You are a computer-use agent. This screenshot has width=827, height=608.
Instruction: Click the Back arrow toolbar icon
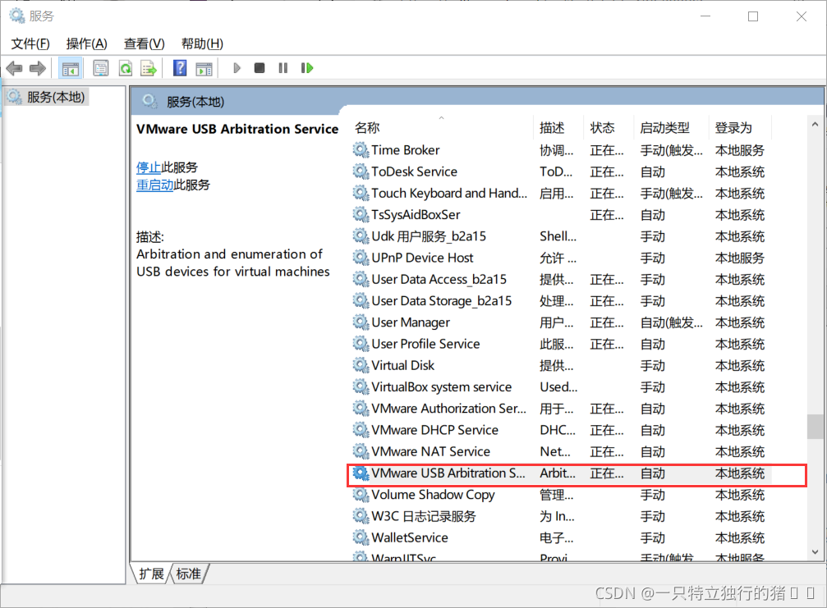14,68
